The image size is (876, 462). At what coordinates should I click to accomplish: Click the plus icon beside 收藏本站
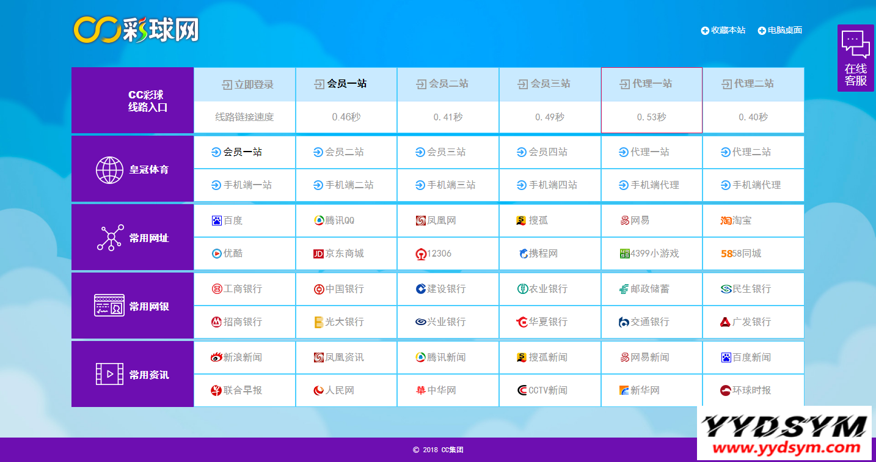705,31
